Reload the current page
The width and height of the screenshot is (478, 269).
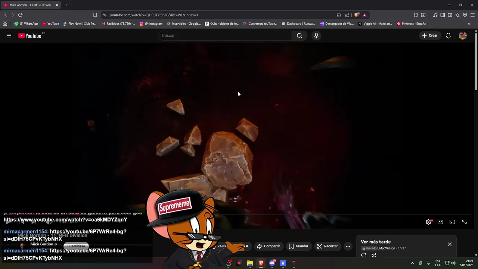20,15
